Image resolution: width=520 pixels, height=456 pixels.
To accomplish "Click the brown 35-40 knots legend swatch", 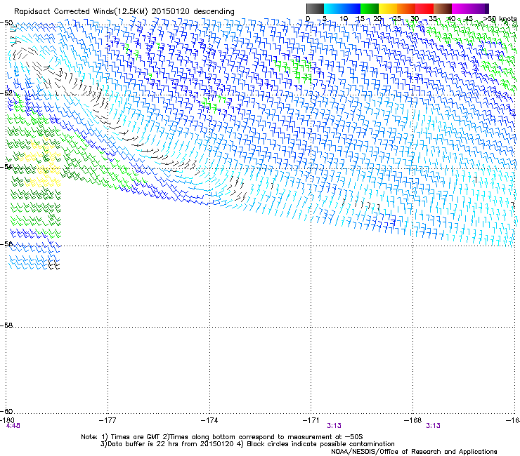I will tap(443, 8).
